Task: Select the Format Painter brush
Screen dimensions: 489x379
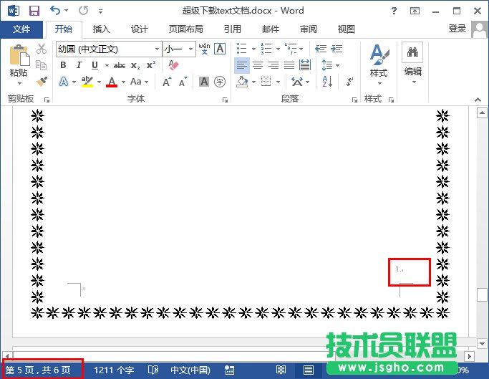Action: tap(42, 82)
